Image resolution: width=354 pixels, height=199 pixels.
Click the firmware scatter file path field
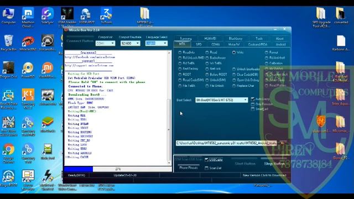pyautogui.click(x=226, y=143)
